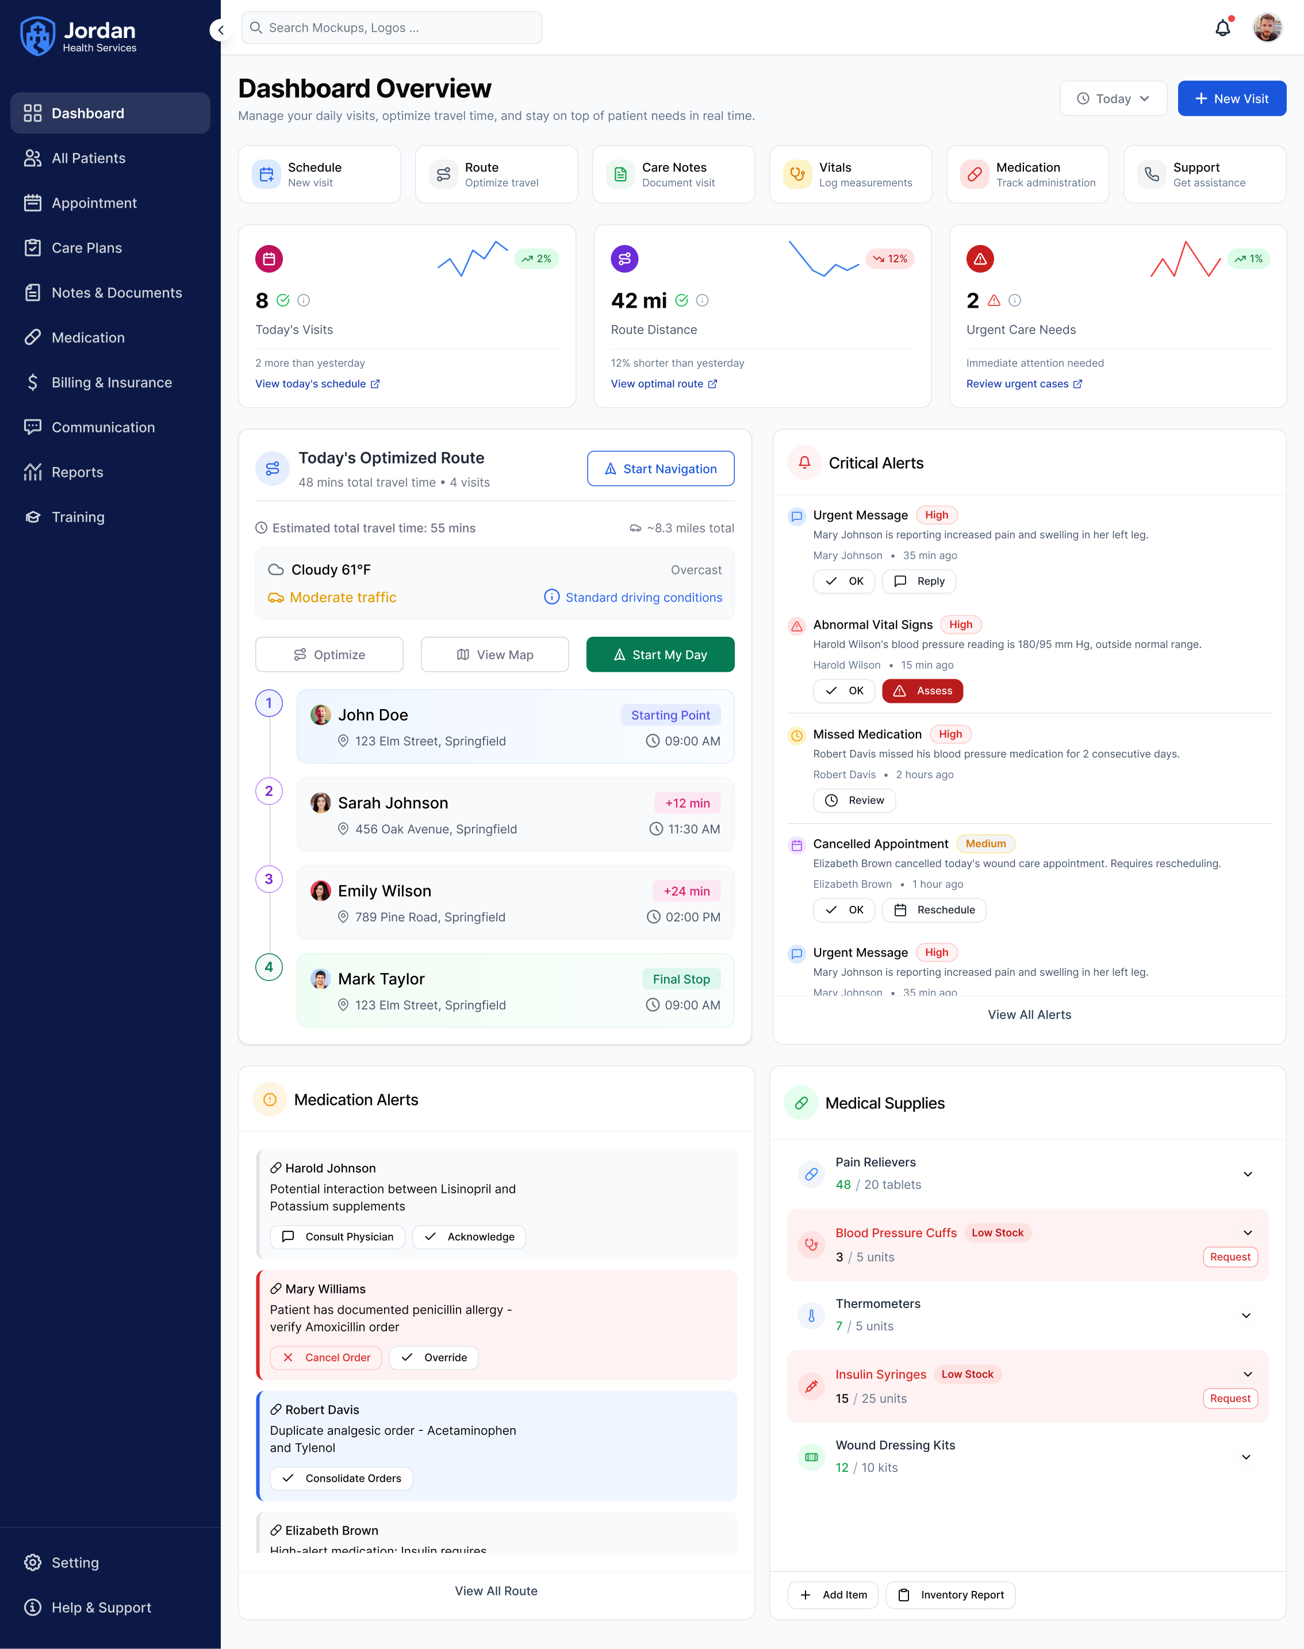The width and height of the screenshot is (1304, 1649).
Task: Open Billing & Insurance sidebar item
Action: pos(110,382)
